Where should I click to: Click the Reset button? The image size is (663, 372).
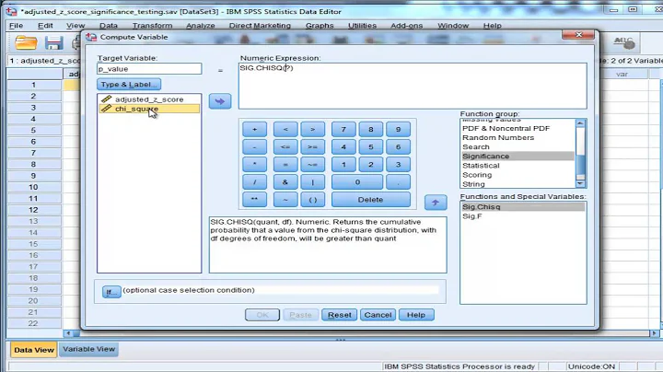(x=339, y=315)
